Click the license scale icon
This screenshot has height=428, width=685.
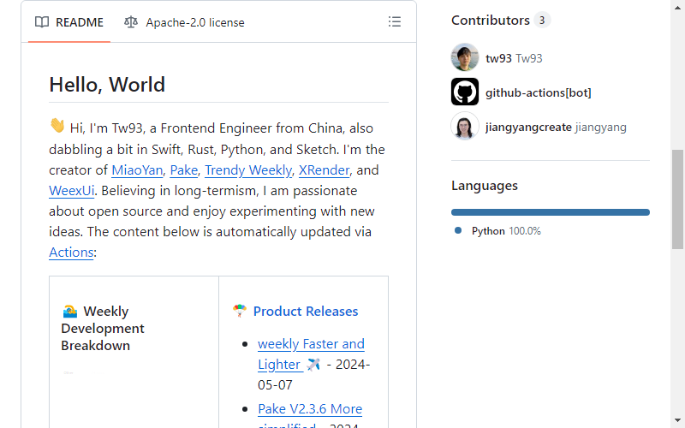131,22
